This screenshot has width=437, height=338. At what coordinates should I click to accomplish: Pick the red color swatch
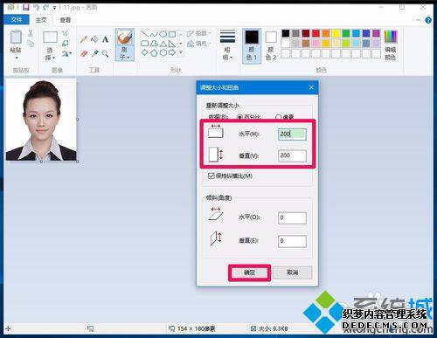316,33
